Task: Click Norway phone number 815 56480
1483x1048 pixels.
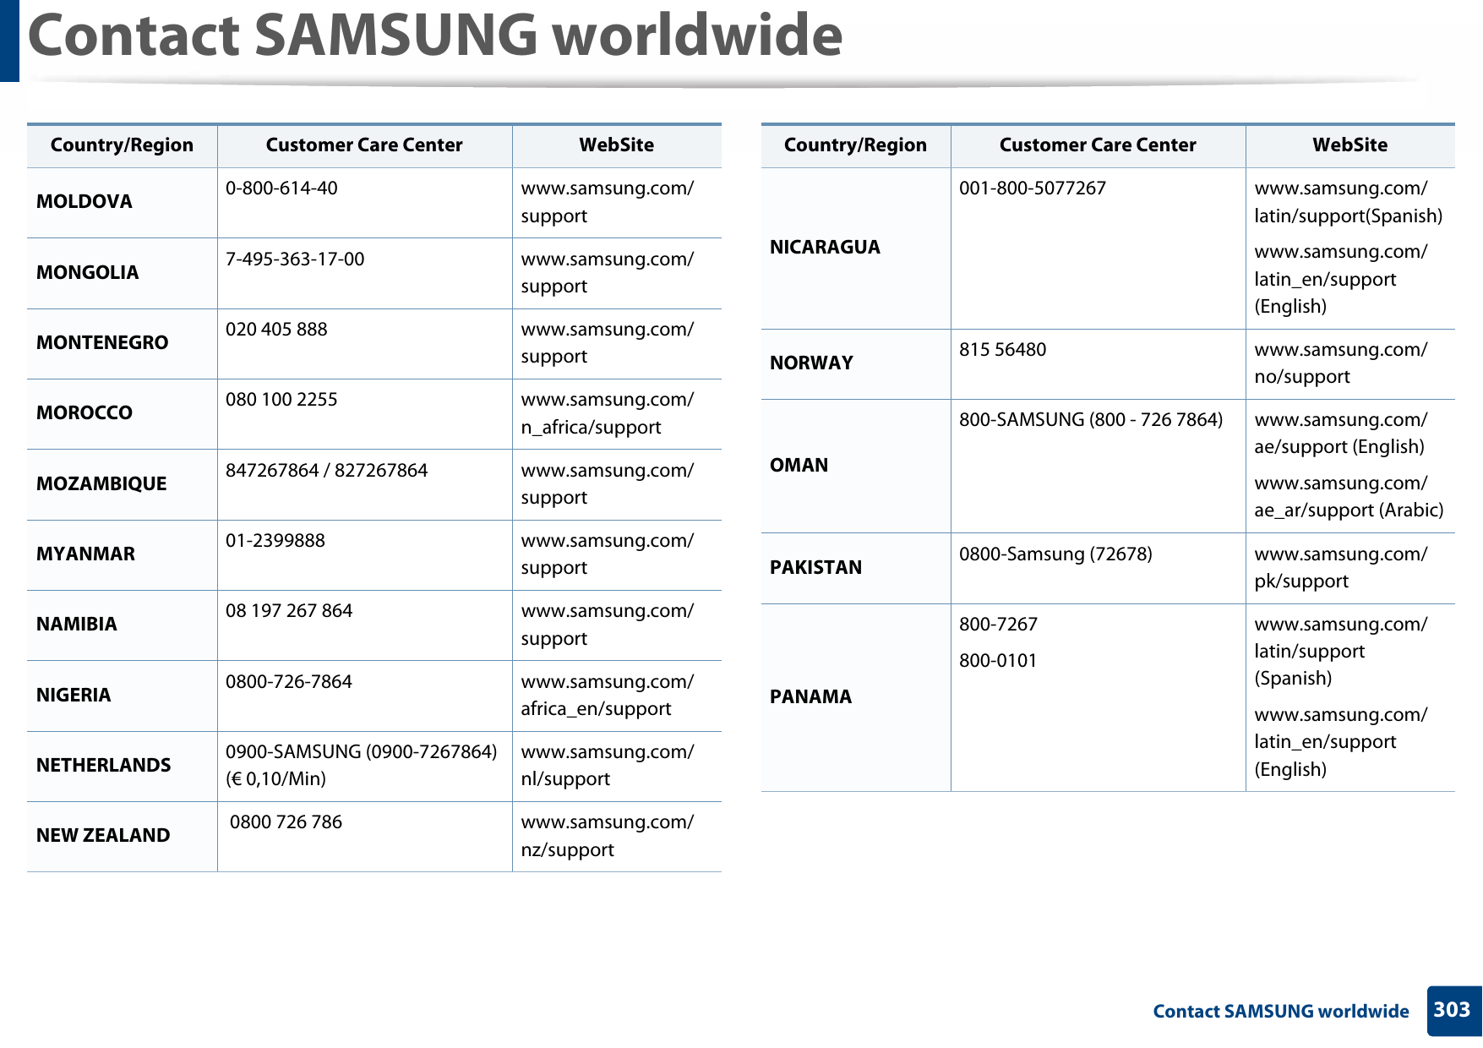Action: coord(1002,350)
